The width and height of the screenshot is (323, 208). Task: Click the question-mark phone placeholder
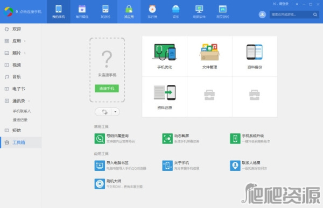[107, 59]
